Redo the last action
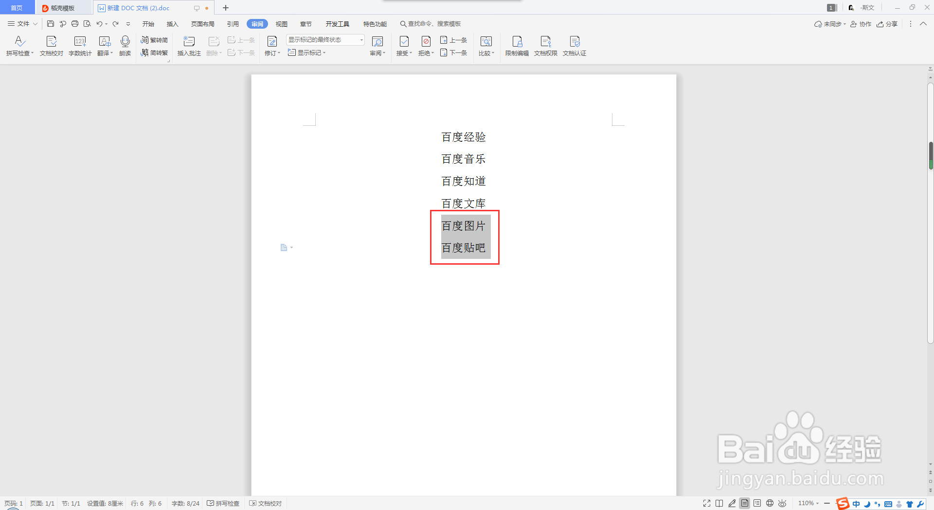934x510 pixels. pyautogui.click(x=116, y=24)
